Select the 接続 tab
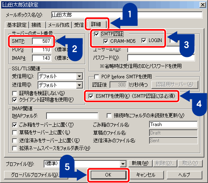208x183 pixels. click(36, 25)
